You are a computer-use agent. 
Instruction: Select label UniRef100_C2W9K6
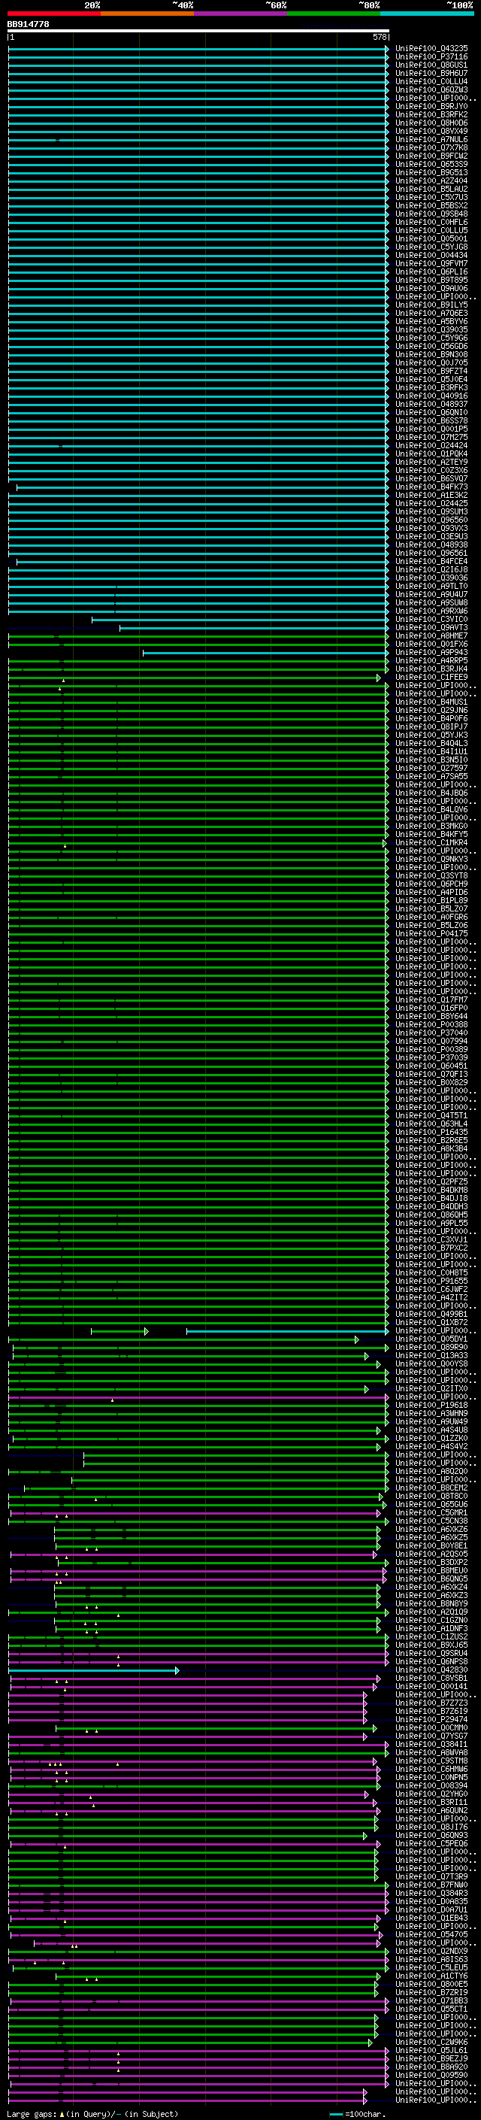(431, 2042)
